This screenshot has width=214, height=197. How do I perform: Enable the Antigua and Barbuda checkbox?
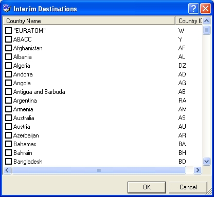8,92
